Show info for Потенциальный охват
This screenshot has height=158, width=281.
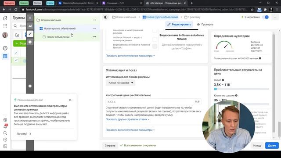pyautogui.click(x=260, y=58)
